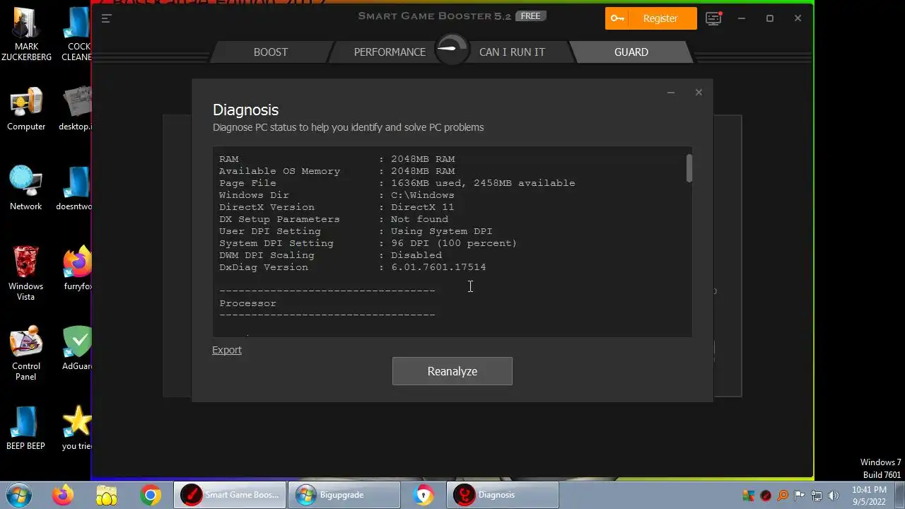This screenshot has width=905, height=509.
Task: Switch to the PERFORMANCE tab
Action: click(x=390, y=52)
